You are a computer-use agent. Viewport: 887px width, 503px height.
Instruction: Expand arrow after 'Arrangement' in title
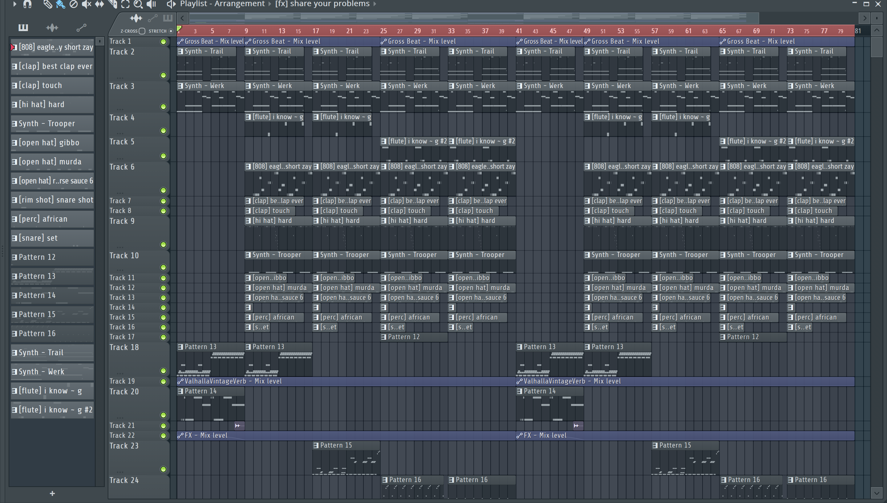(270, 4)
